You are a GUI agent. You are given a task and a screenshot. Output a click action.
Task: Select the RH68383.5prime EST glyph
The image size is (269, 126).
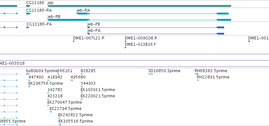pyautogui.click(x=197, y=74)
